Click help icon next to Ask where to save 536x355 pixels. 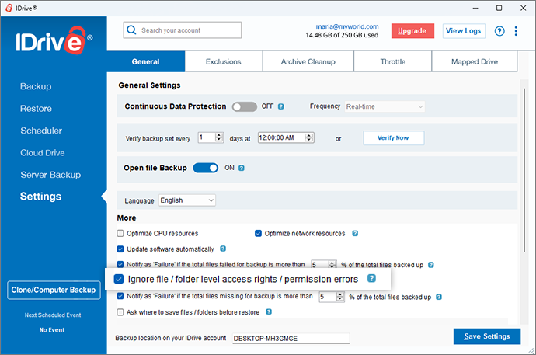269,311
